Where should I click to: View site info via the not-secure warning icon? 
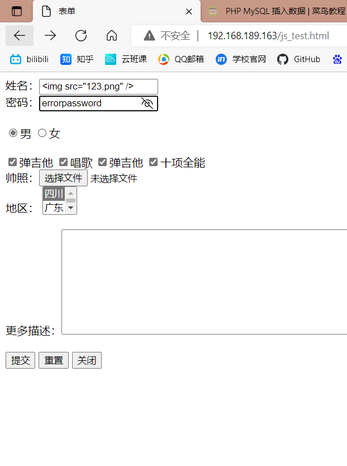point(149,36)
